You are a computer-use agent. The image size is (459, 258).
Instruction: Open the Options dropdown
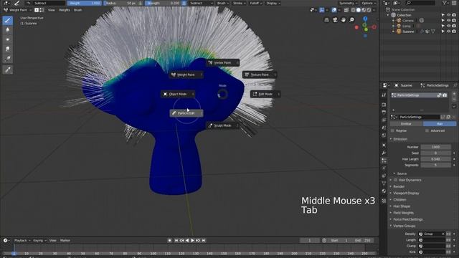369,3
